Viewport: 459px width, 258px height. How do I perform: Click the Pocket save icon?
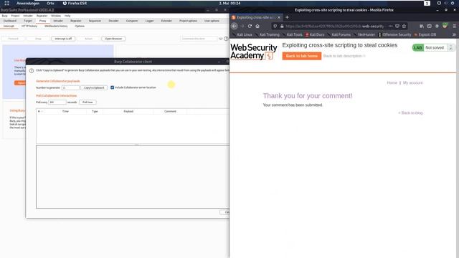[397, 26]
